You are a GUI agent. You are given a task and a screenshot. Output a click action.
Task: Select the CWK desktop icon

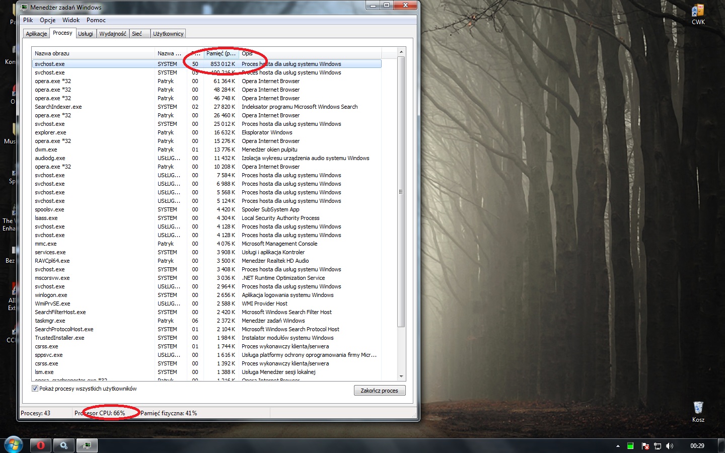[x=698, y=15]
